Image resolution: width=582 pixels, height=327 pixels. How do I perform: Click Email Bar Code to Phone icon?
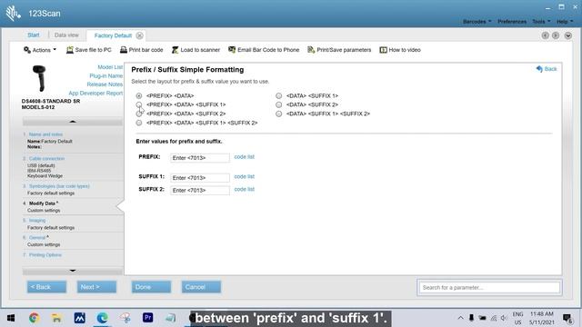pyautogui.click(x=232, y=50)
